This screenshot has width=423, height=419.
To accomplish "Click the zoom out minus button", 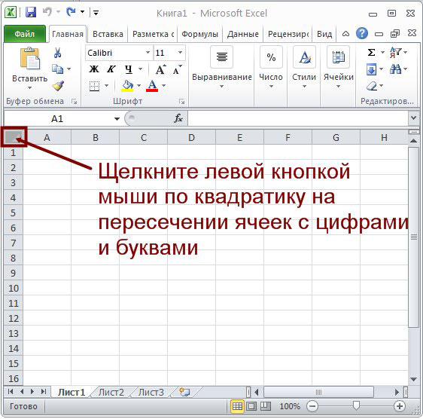I will pyautogui.click(x=312, y=406).
